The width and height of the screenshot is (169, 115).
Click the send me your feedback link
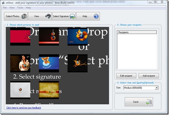point(24,108)
